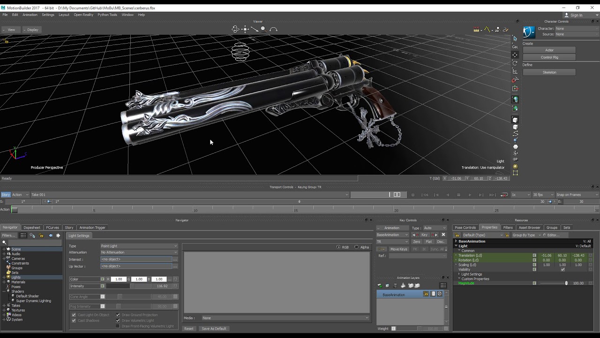Click the camera Zoom magnifier icon
600x338 pixels.
263,29
